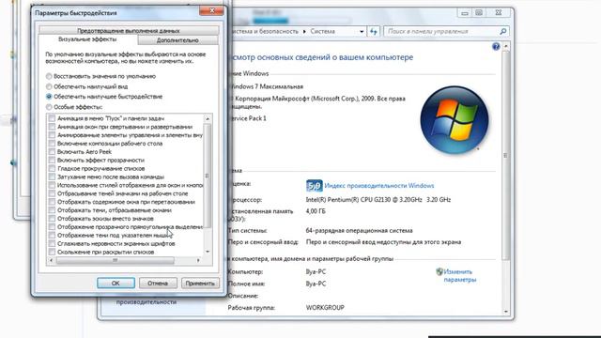
Task: Click processor name Intel Pentium G2130
Action: pyautogui.click(x=378, y=200)
